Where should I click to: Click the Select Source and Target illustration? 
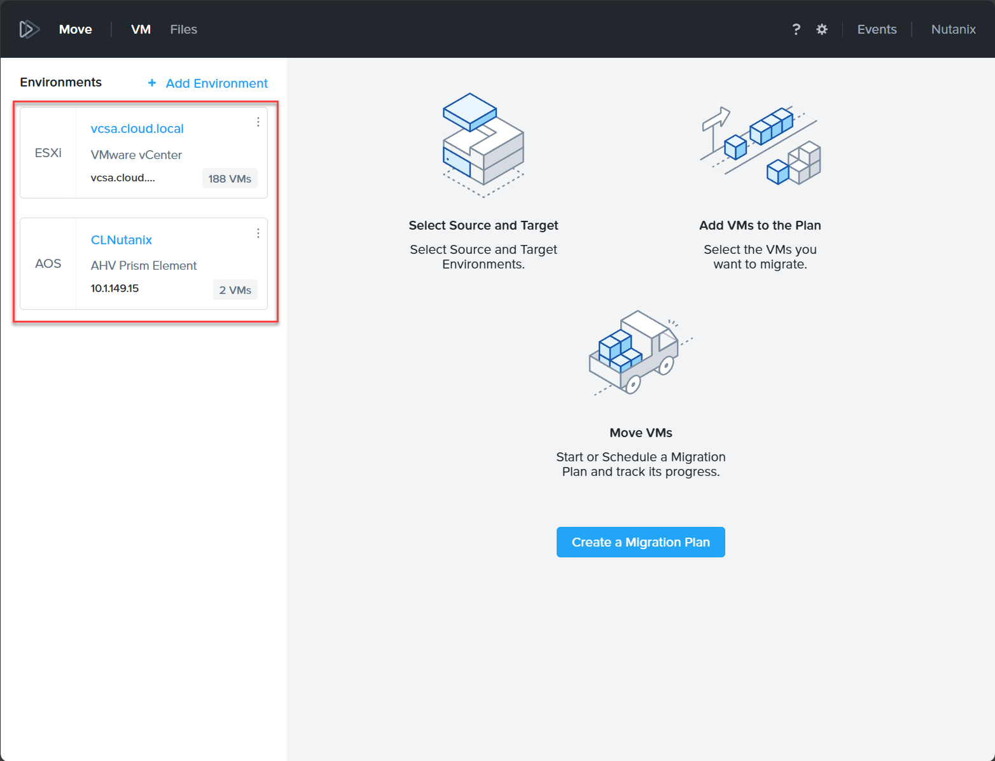[484, 146]
